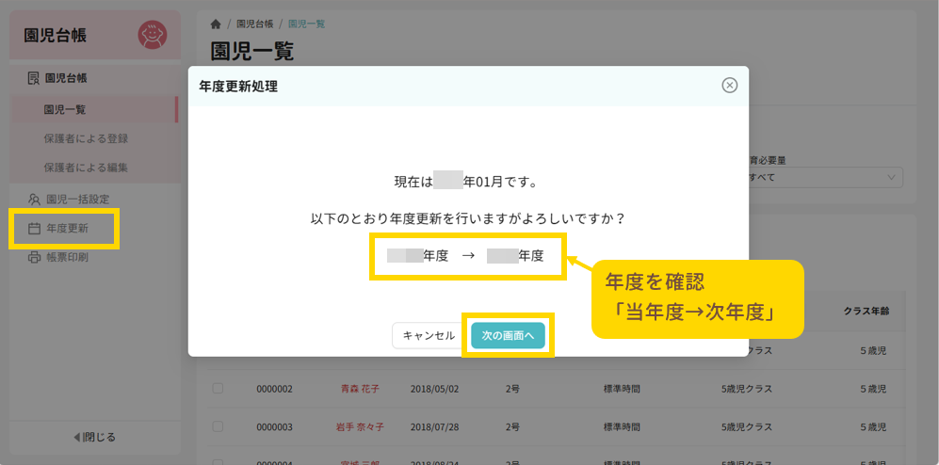Click the 園児台帳 ledger section icon
Viewport: 939px width, 465px height.
point(33,78)
